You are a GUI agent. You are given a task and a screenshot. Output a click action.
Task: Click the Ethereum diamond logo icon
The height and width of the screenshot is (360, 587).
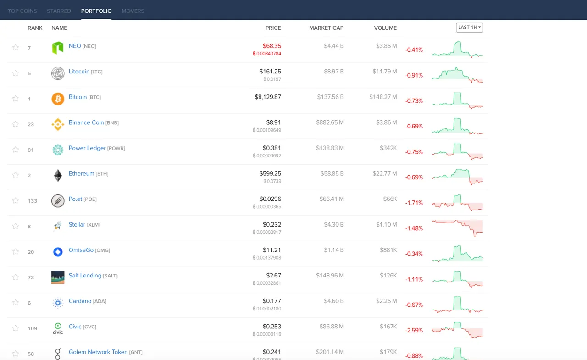coord(58,175)
